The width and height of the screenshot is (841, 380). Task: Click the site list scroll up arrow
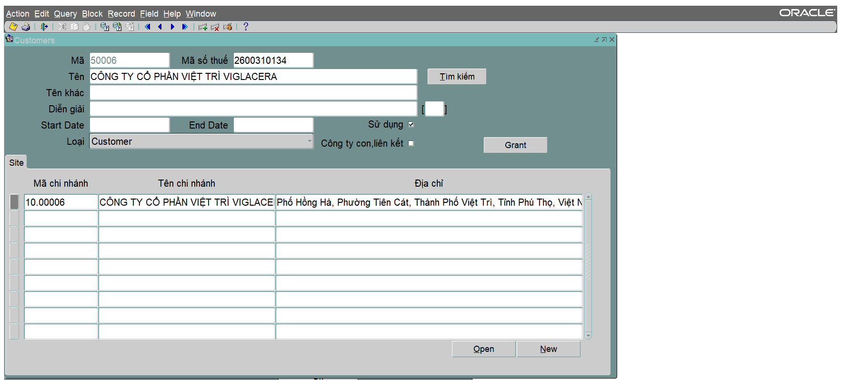click(589, 197)
